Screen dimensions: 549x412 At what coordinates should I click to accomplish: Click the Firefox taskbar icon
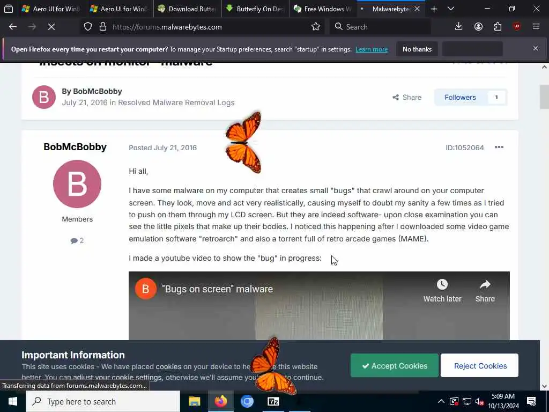(220, 401)
